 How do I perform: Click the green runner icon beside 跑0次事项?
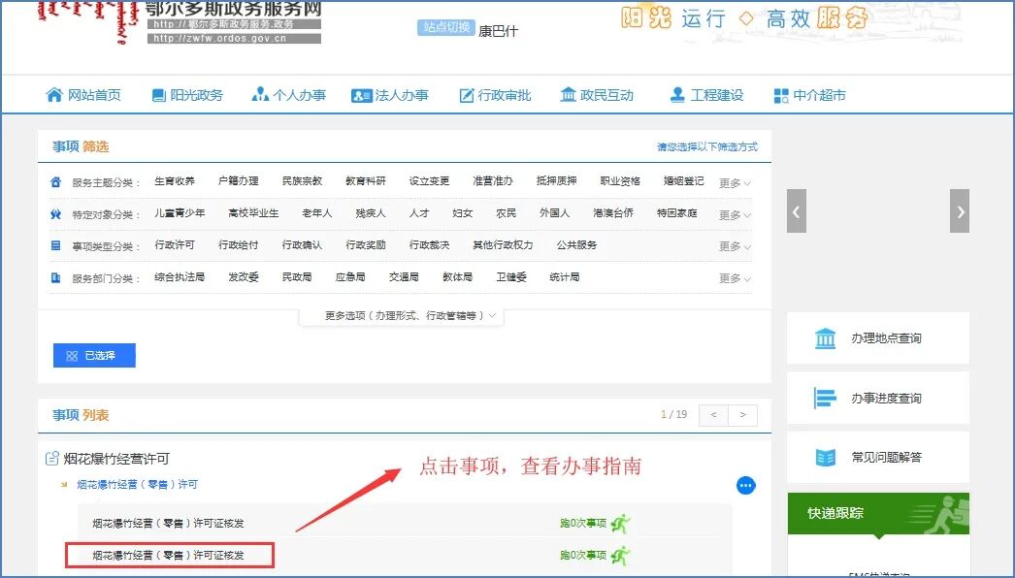pos(619,522)
